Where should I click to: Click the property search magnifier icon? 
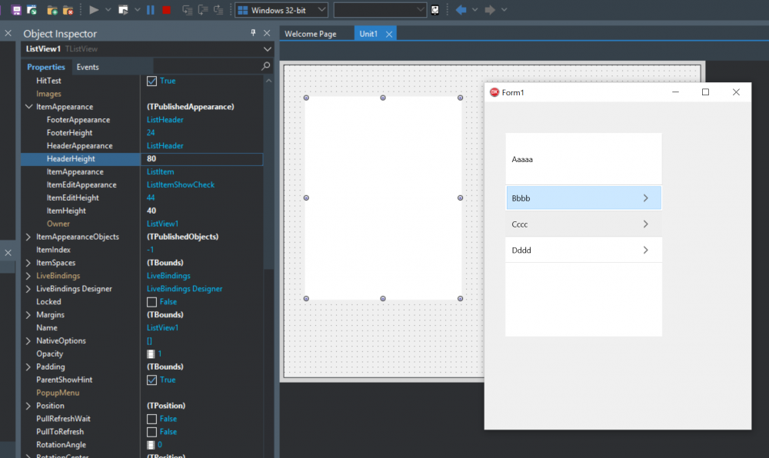[266, 66]
